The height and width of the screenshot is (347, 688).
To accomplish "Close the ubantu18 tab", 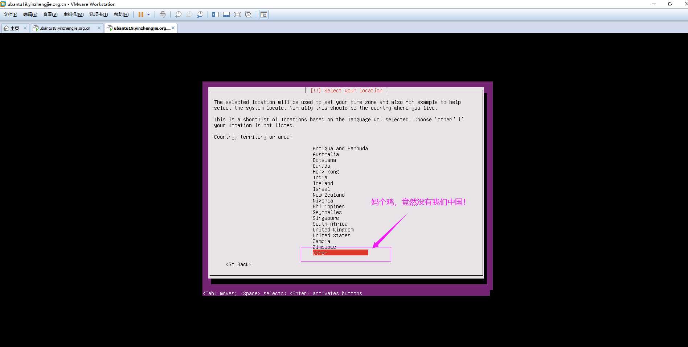I will [x=99, y=28].
